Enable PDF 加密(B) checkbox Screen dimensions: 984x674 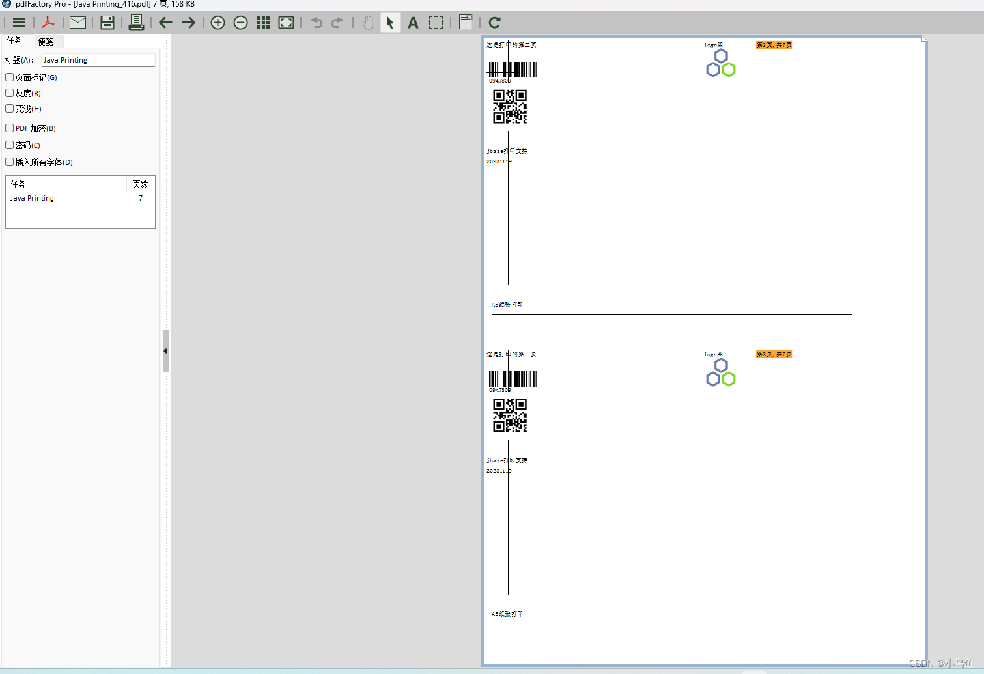click(10, 128)
